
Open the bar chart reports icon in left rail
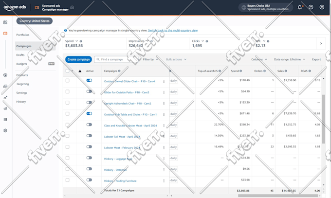[x=5, y=108]
